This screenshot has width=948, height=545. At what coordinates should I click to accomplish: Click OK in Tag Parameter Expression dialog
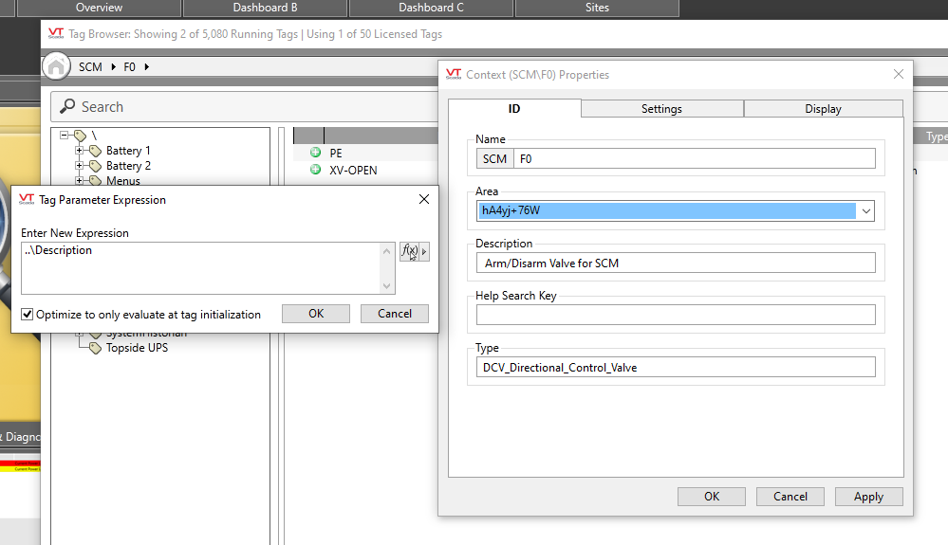pos(316,314)
